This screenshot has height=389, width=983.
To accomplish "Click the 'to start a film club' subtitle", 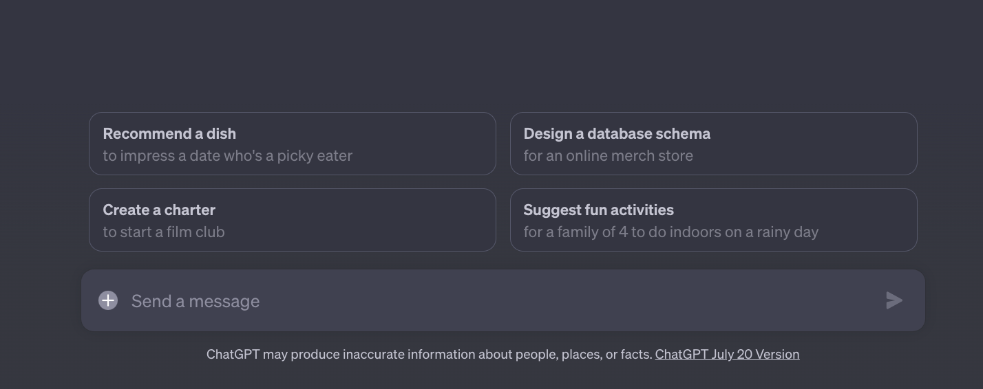I will pyautogui.click(x=164, y=232).
